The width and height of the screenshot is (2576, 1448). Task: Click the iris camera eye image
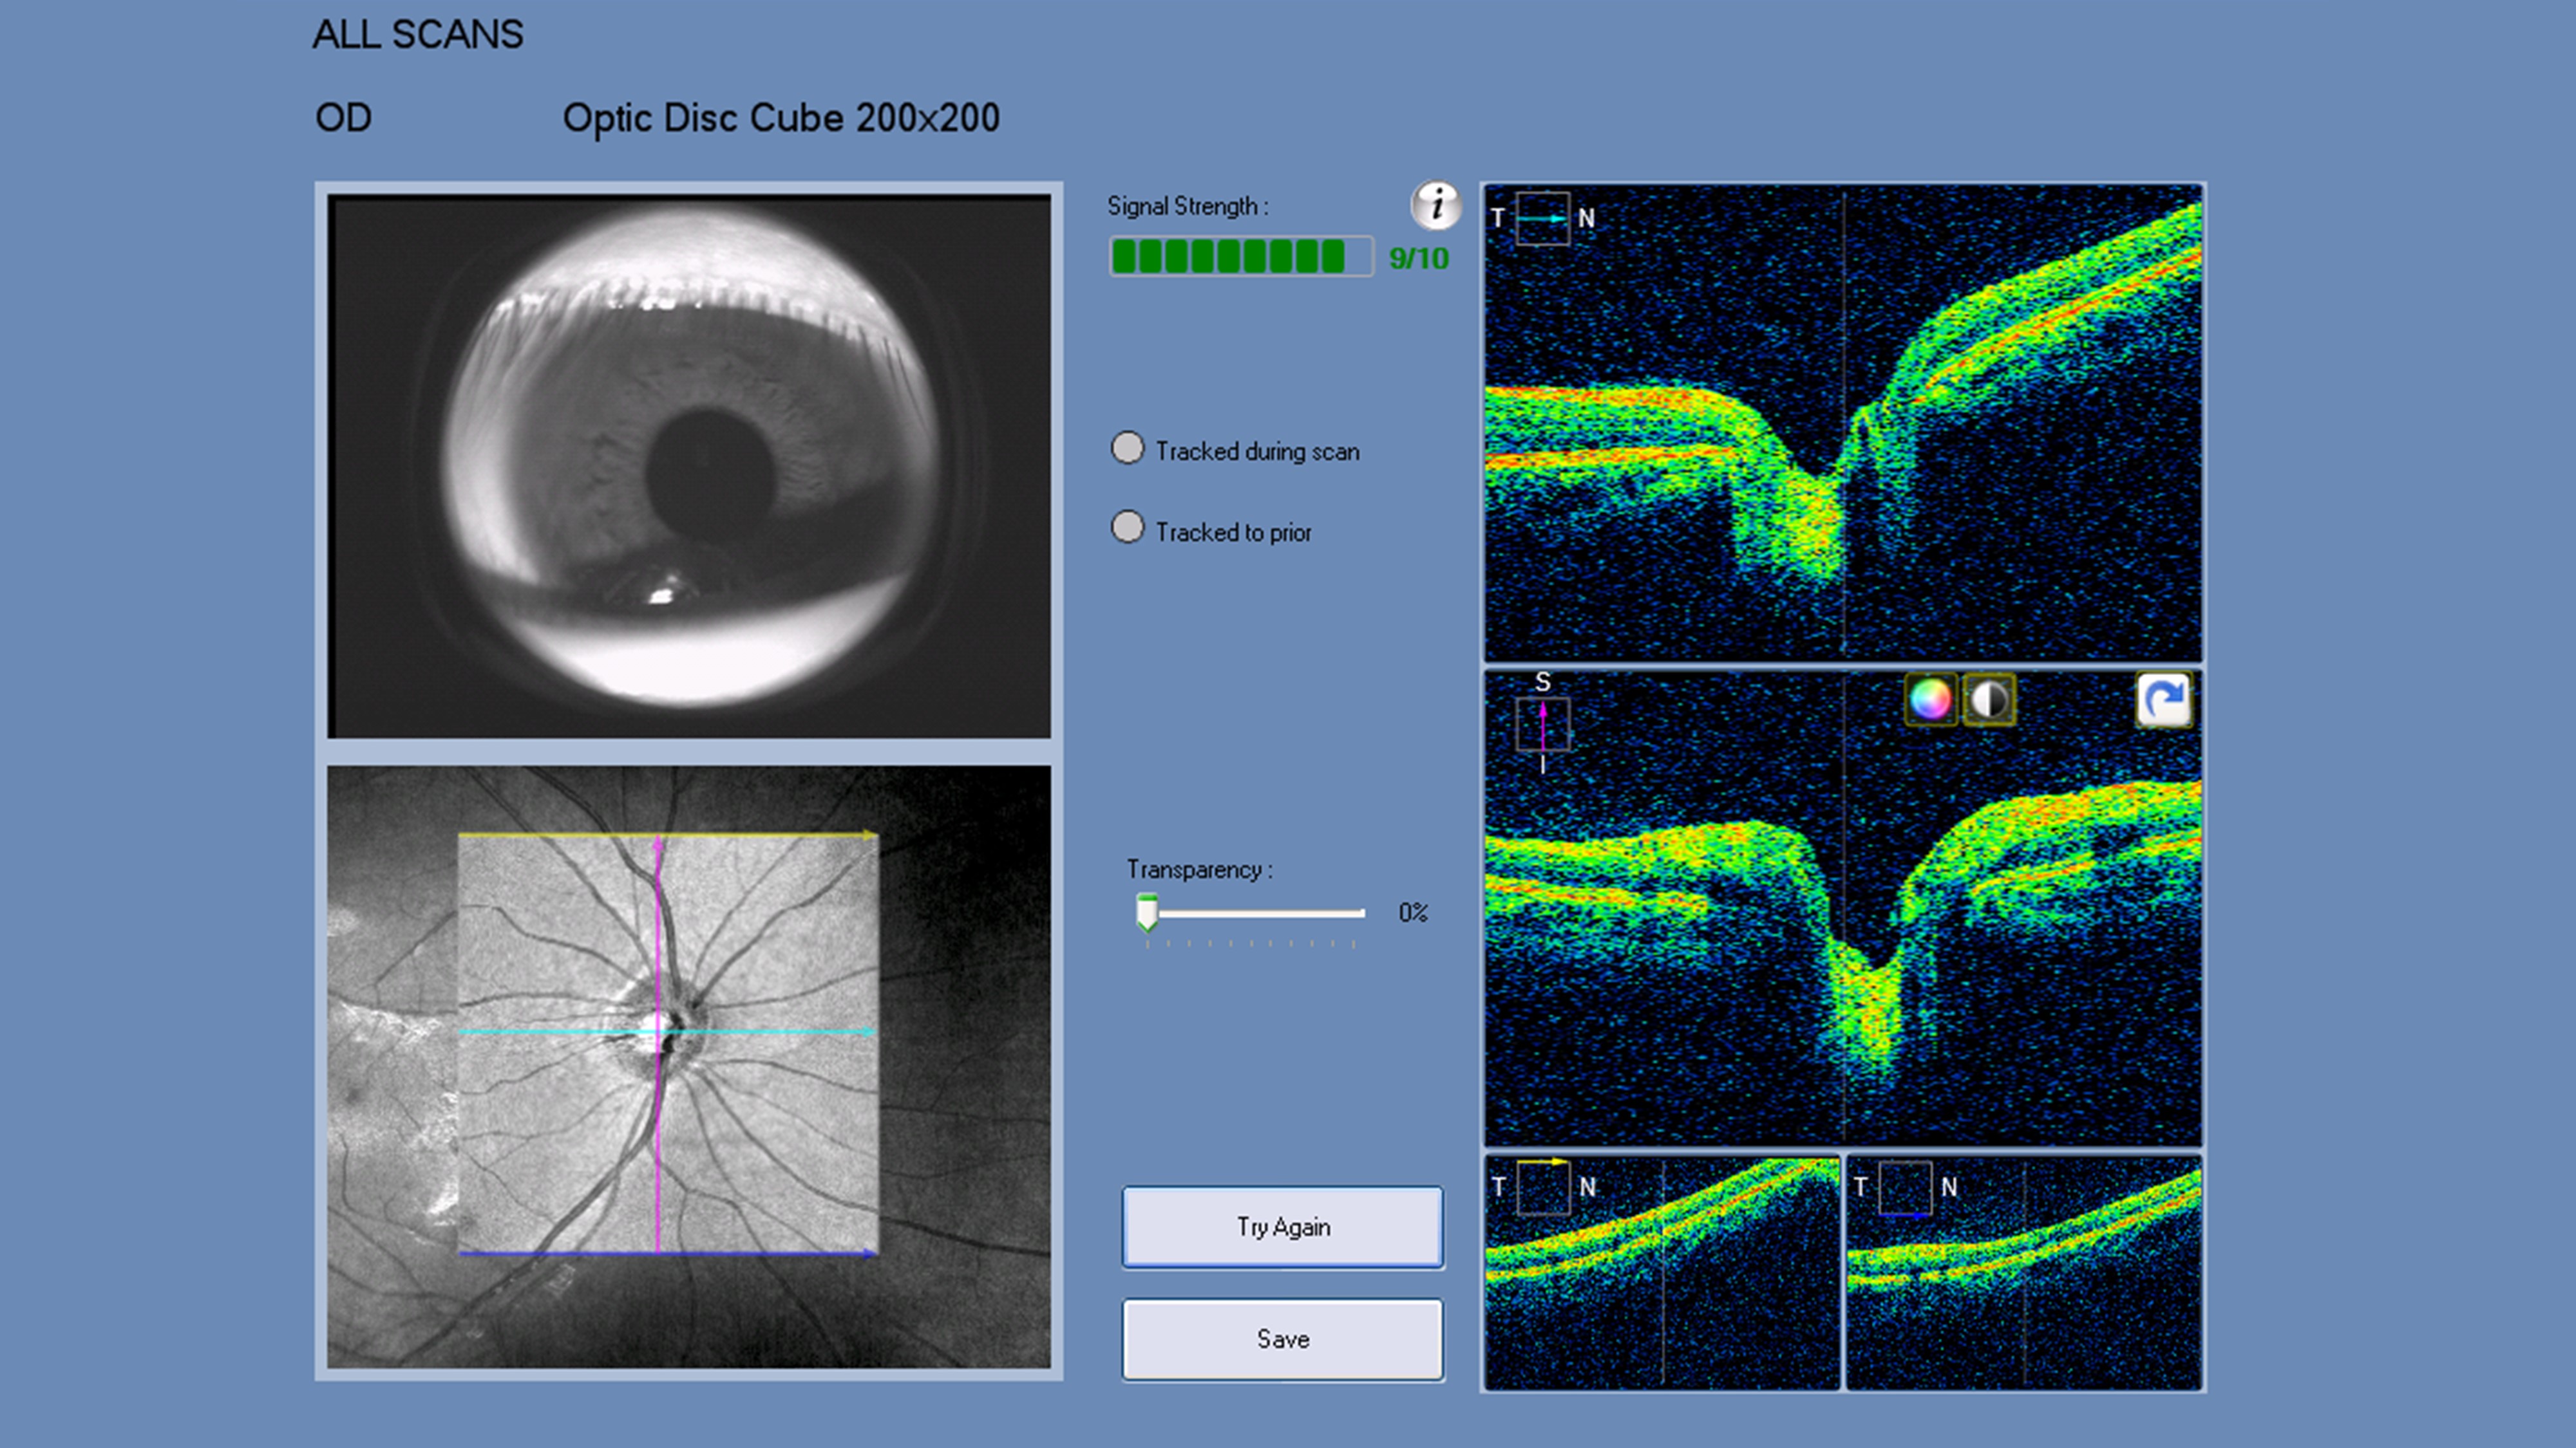[x=689, y=467]
